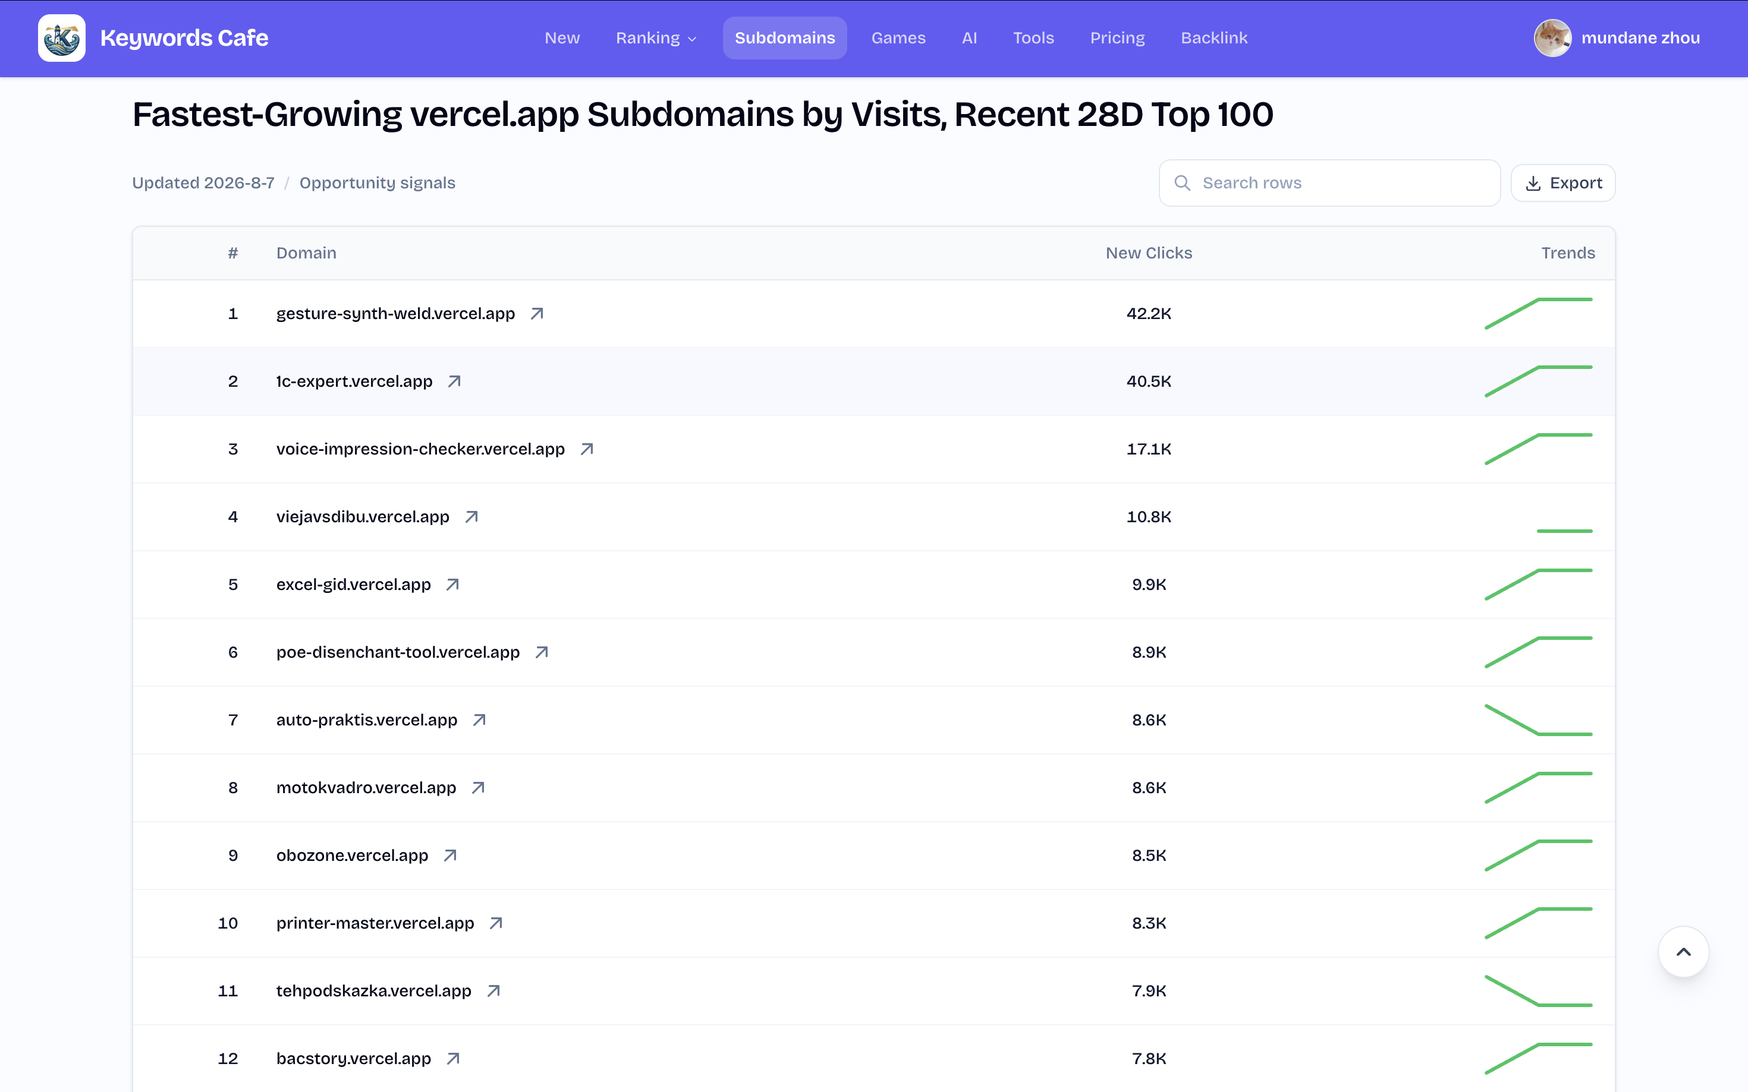This screenshot has height=1092, width=1748.
Task: Select domain gesture-synth-weld.vercel.app
Action: [x=396, y=314]
